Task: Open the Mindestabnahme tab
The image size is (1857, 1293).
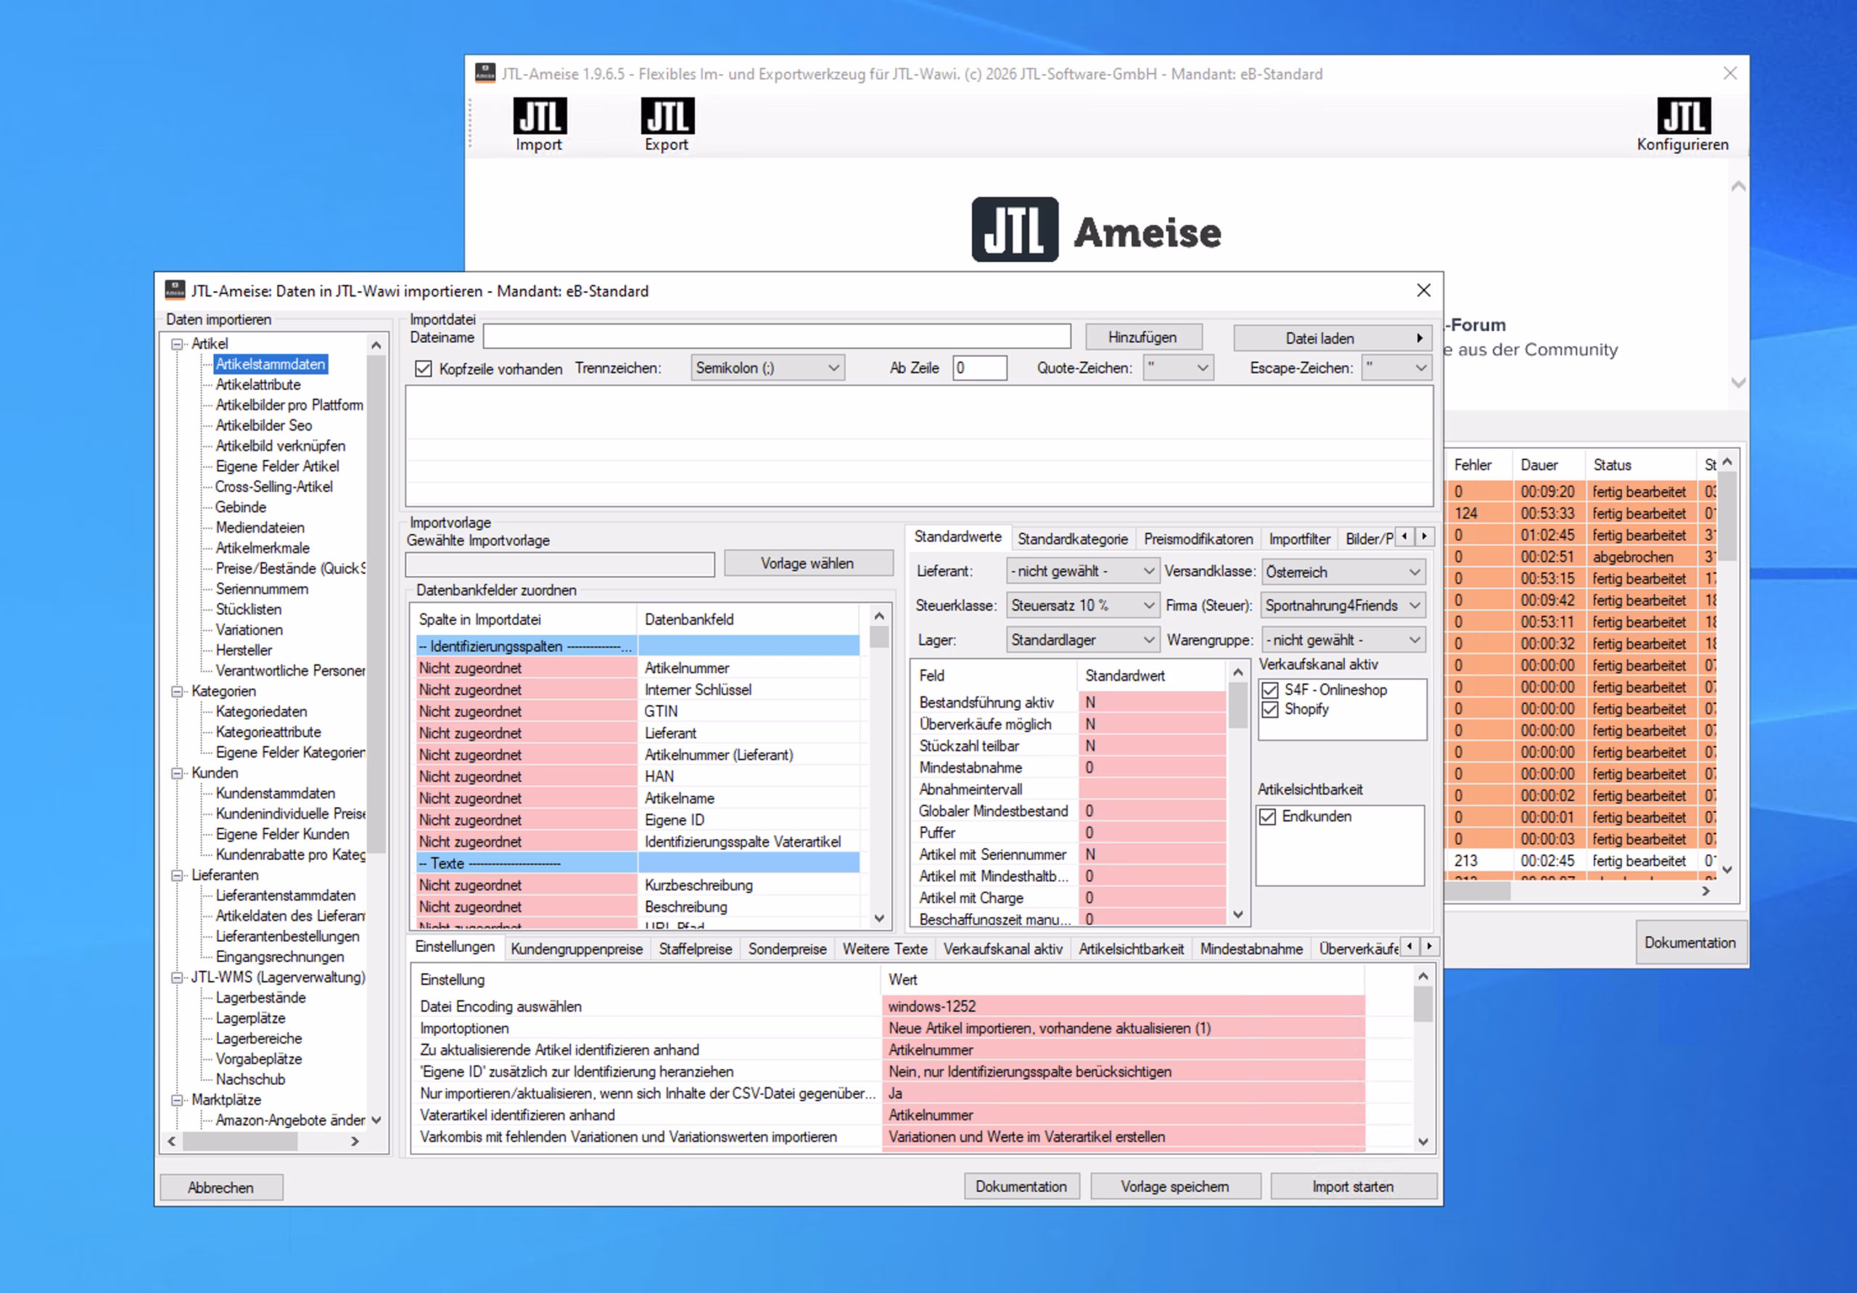Action: click(x=1251, y=949)
